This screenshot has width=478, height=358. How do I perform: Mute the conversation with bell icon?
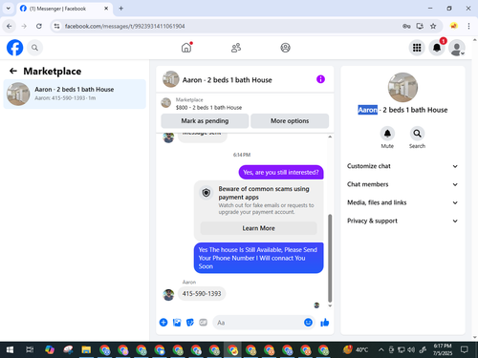(x=387, y=134)
